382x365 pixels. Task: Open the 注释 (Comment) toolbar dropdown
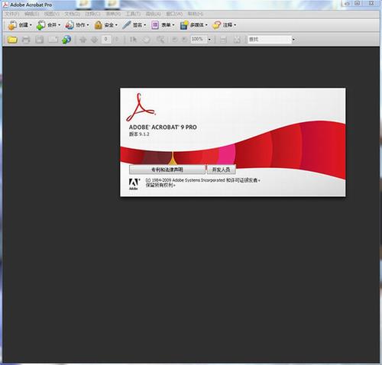225,25
